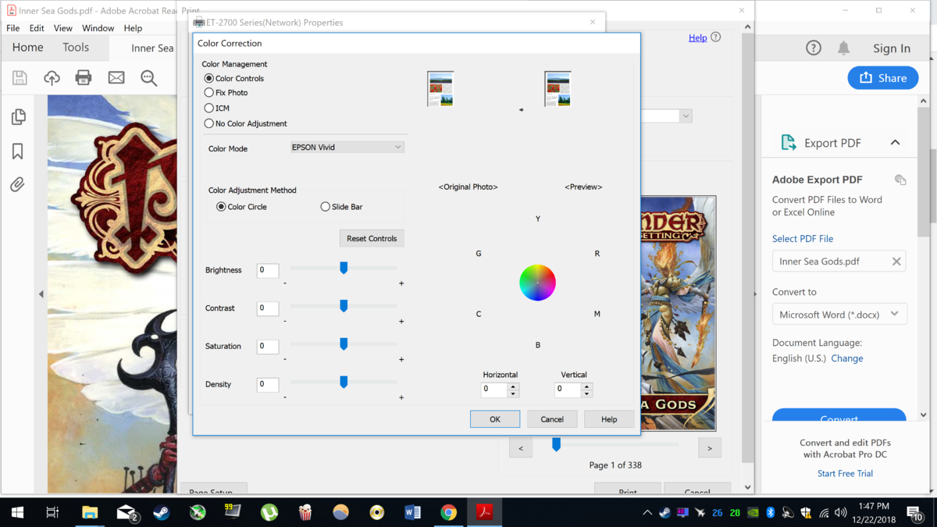The height and width of the screenshot is (527, 937).
Task: Switch to the Tools tab
Action: coord(76,48)
